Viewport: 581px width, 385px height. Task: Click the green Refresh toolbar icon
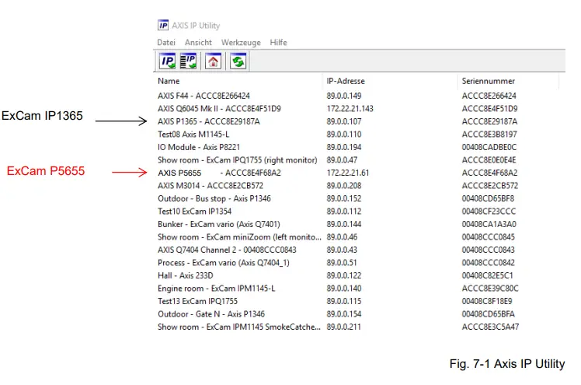coord(238,61)
